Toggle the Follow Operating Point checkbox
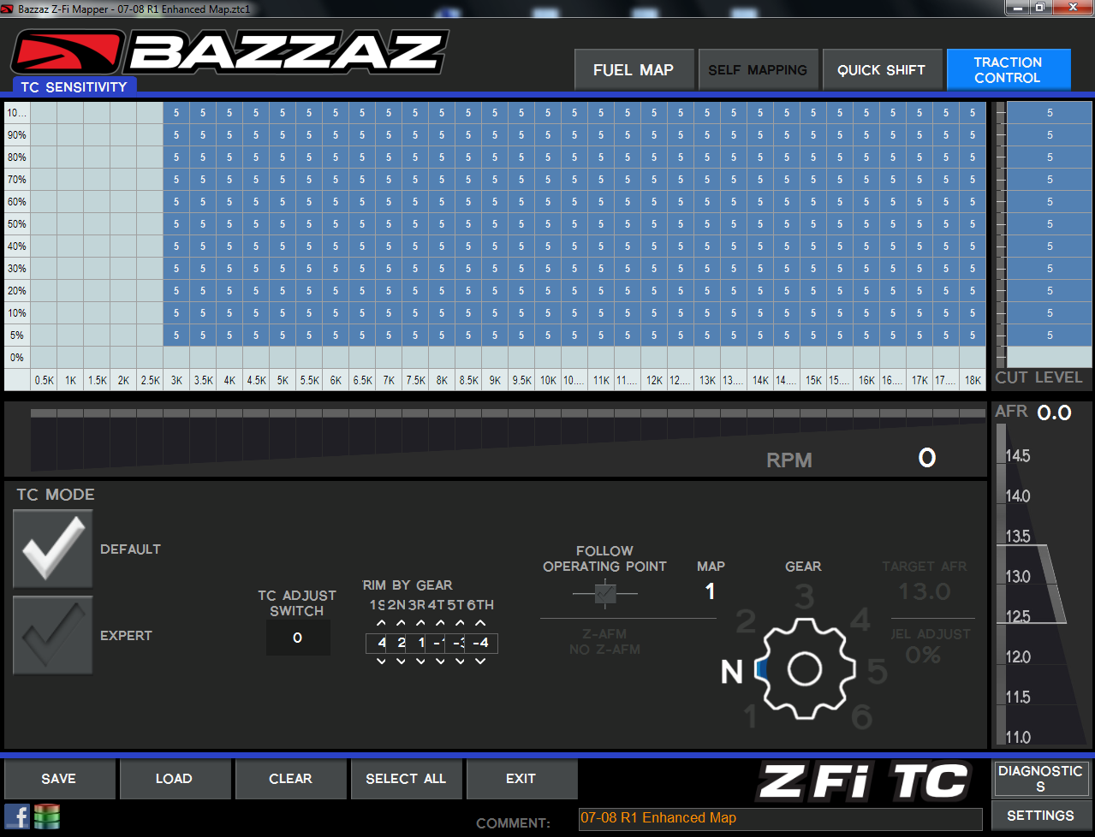Viewport: 1095px width, 837px height. tap(605, 592)
